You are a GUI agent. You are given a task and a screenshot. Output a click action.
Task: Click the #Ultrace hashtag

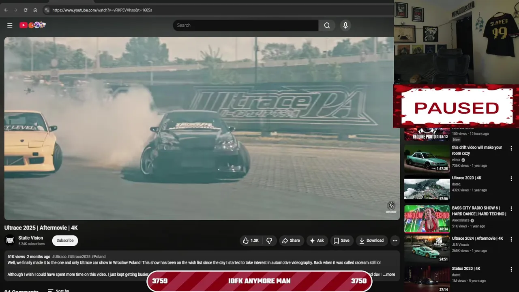[x=59, y=257]
